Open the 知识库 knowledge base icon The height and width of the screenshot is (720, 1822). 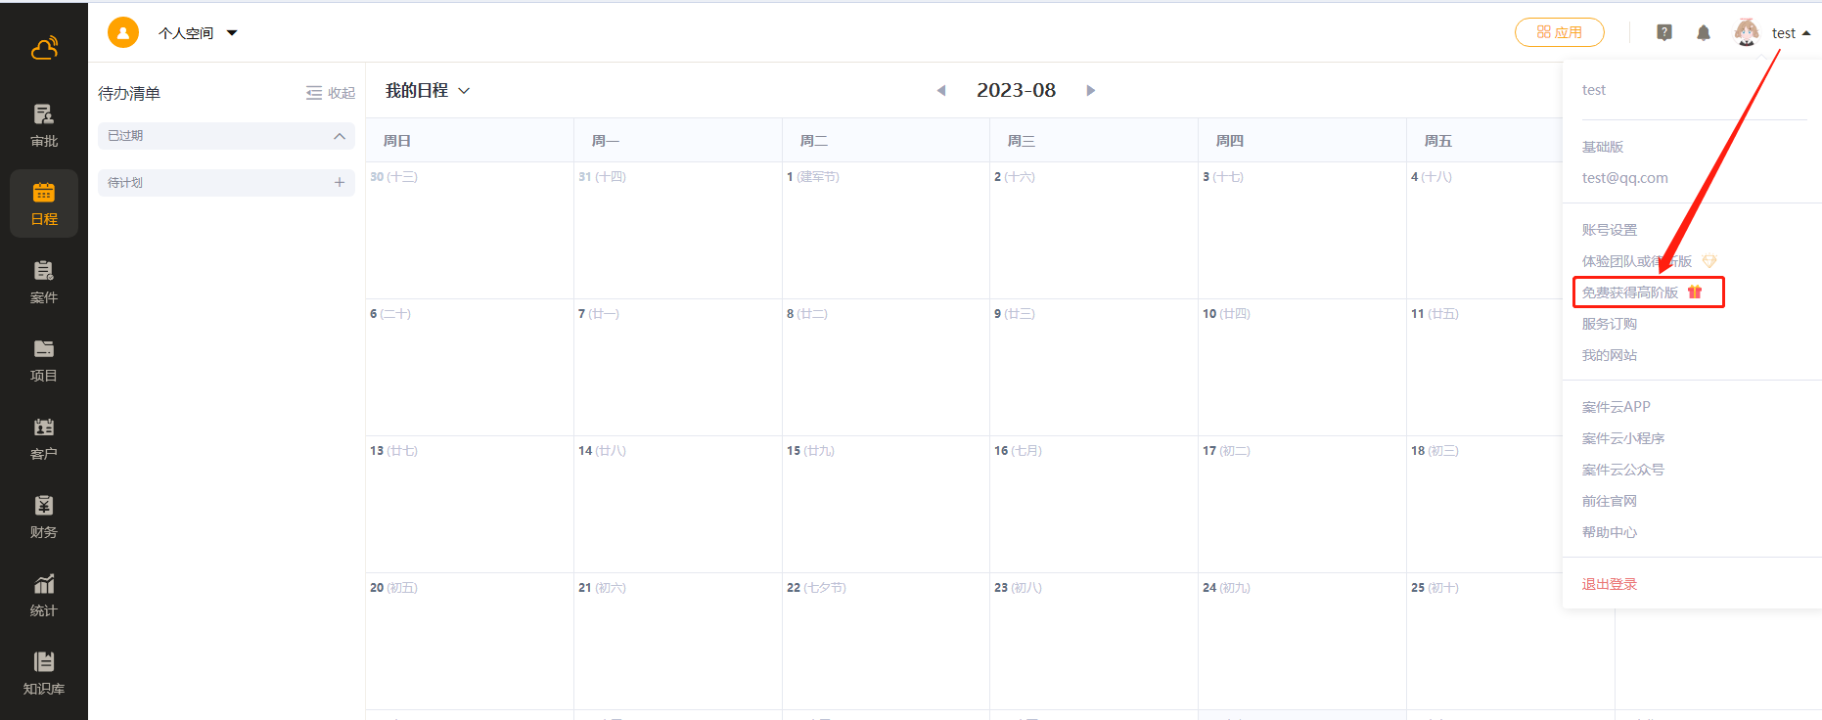[44, 673]
